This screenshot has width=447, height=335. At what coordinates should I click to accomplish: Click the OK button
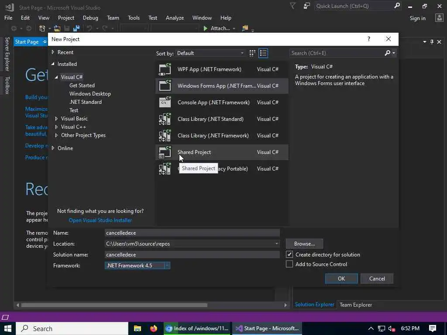click(x=341, y=279)
